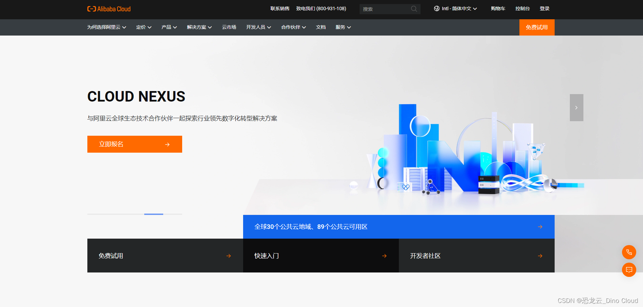Go to 云市场 in the navigation
This screenshot has height=307, width=643.
[x=229, y=27]
